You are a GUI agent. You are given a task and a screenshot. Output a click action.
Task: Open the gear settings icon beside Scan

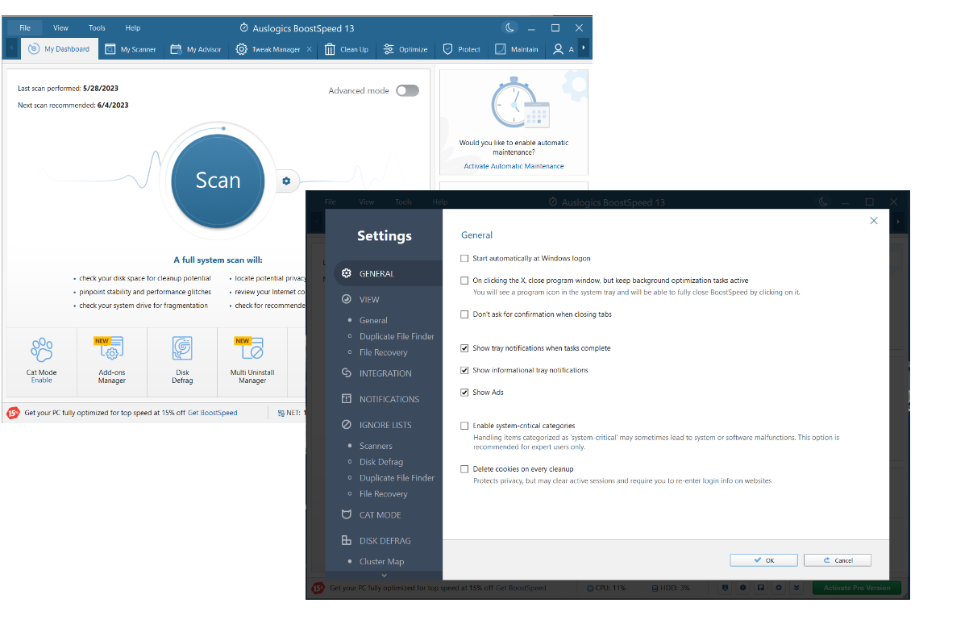point(286,181)
